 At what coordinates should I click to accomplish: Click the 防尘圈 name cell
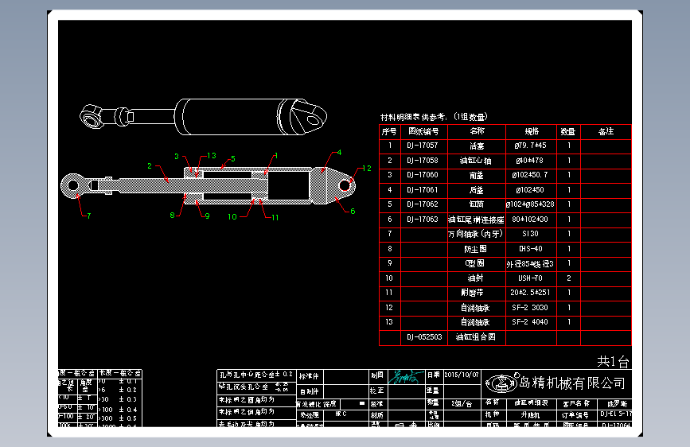[476, 249]
